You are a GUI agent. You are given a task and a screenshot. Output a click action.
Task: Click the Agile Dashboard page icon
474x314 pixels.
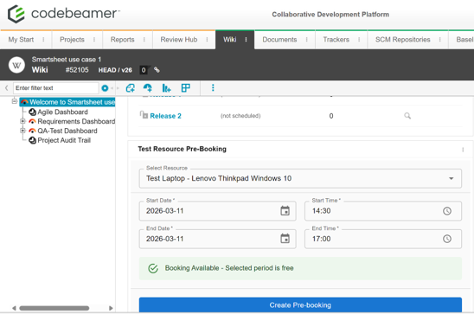[32, 112]
